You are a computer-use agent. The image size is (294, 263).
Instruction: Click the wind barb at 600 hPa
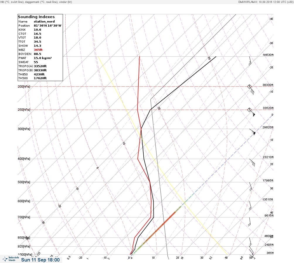[250, 206]
